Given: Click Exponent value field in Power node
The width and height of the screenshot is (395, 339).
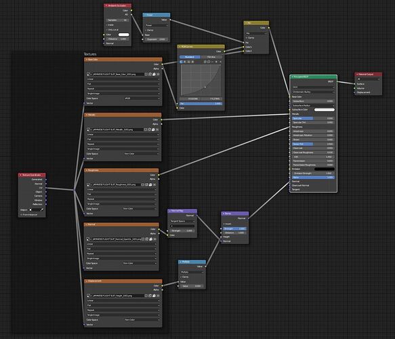Looking at the screenshot, I should click(x=156, y=39).
